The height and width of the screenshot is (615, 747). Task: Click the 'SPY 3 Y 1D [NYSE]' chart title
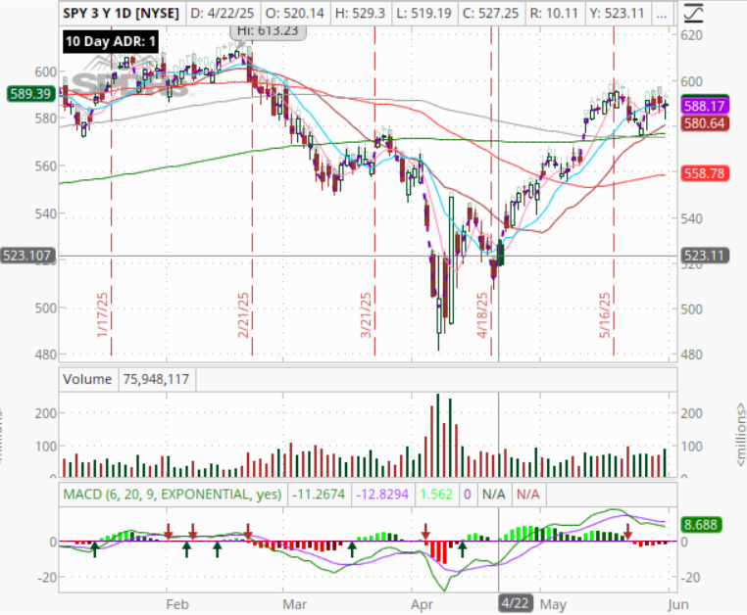point(121,14)
